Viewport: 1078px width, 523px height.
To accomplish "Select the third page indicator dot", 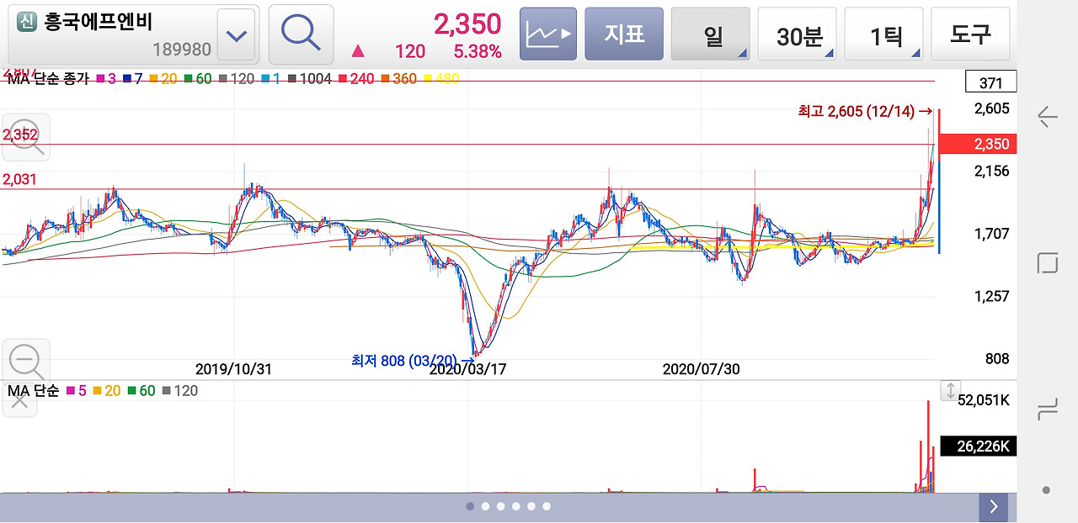I will (x=500, y=506).
